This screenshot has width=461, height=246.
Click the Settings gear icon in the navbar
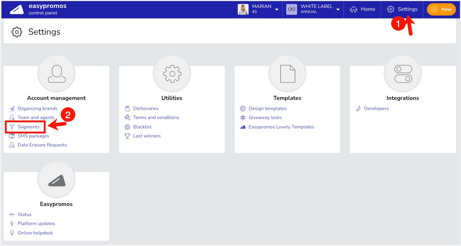coord(390,9)
